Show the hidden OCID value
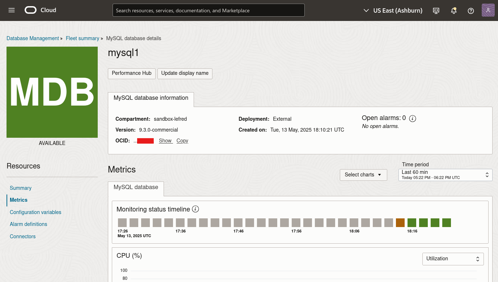 tap(165, 141)
